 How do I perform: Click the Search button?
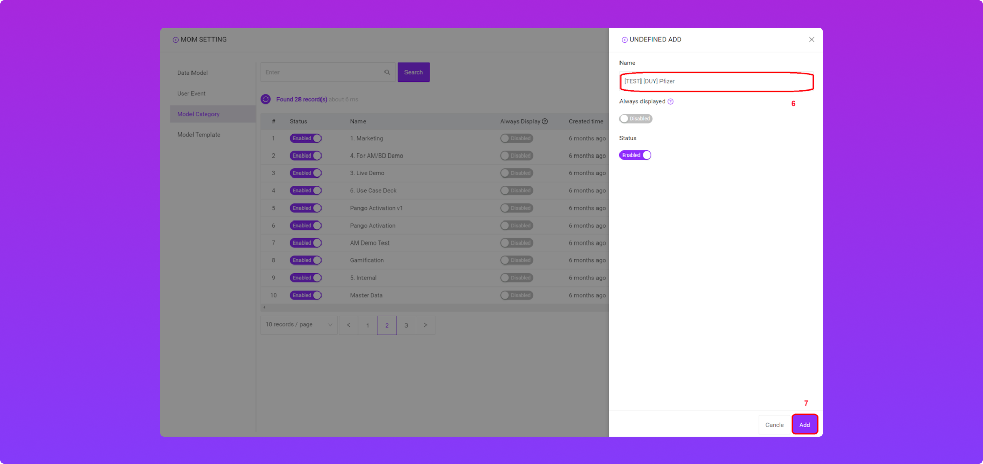coord(413,72)
